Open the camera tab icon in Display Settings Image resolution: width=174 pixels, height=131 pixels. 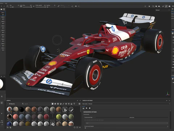pos(87,108)
